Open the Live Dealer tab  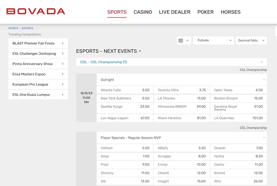[x=175, y=12]
